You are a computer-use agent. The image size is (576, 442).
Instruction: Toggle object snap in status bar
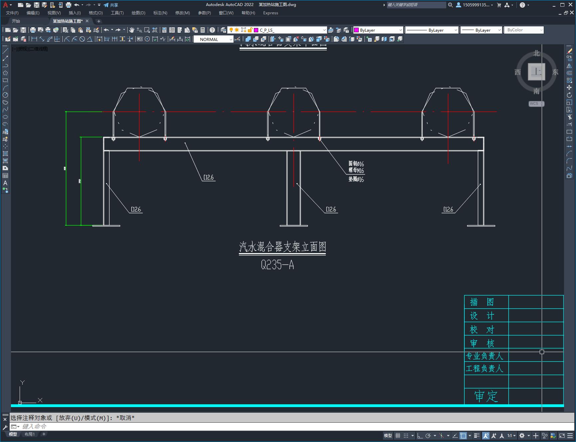click(463, 436)
